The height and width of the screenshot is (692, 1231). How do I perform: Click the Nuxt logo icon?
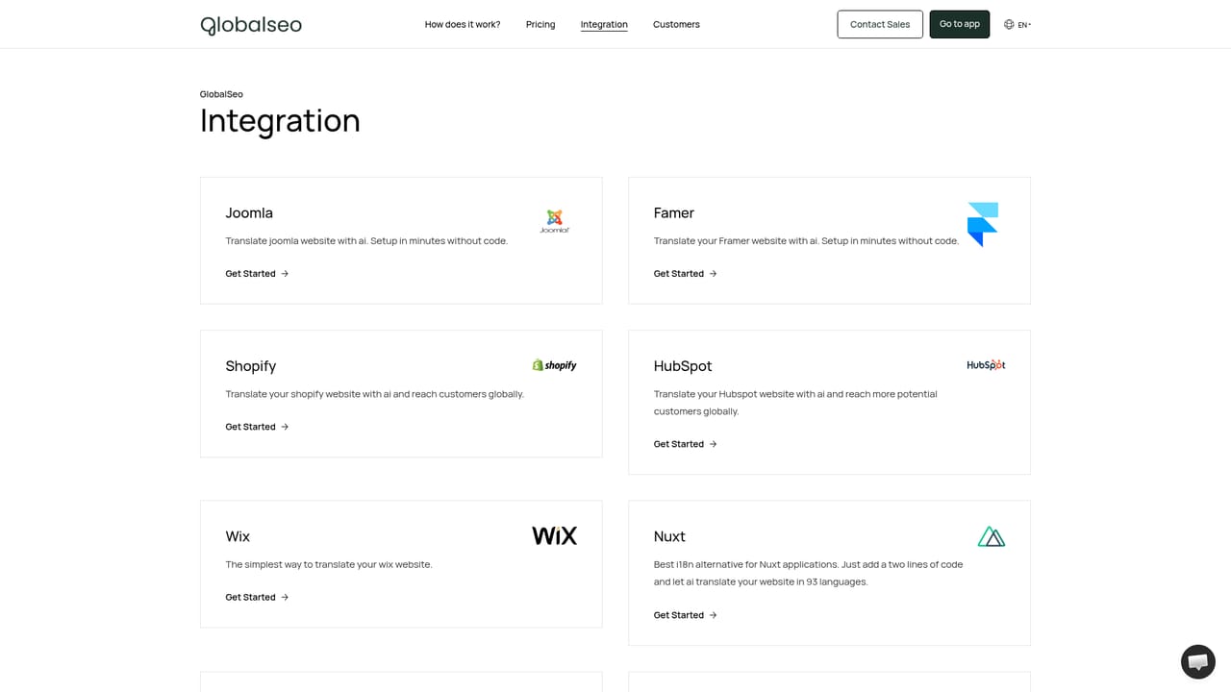(x=992, y=536)
